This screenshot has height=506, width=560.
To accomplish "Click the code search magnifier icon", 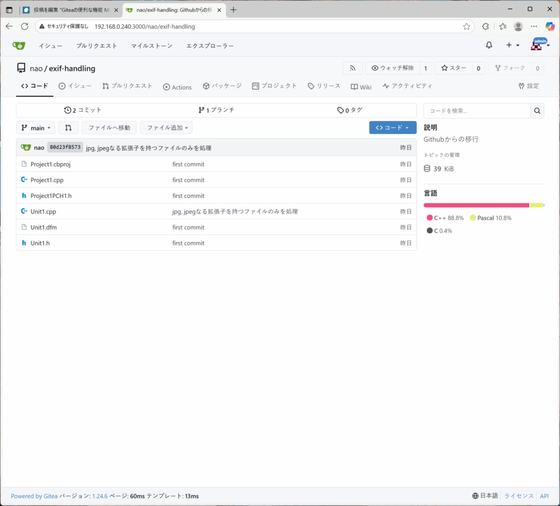I will [x=537, y=111].
